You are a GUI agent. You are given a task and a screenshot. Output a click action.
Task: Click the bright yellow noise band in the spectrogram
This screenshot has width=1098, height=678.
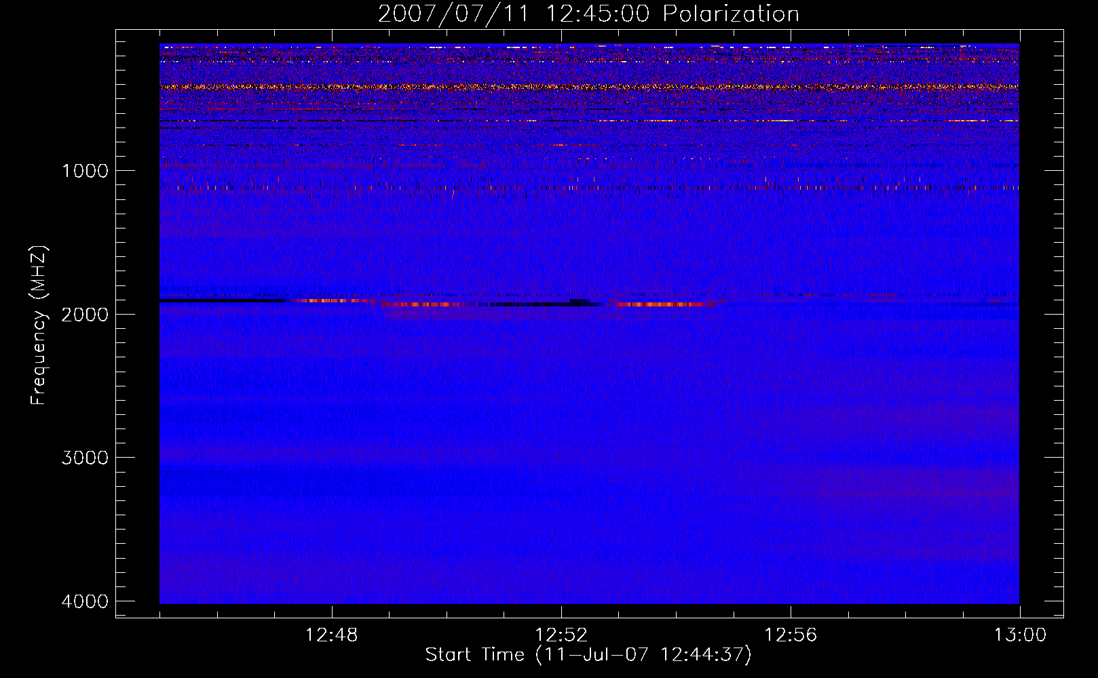[589, 87]
